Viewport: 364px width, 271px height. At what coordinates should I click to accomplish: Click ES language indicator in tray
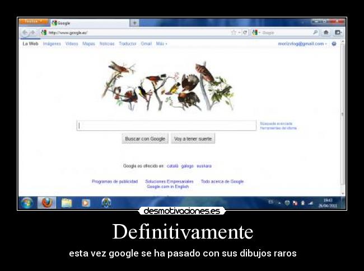270,202
